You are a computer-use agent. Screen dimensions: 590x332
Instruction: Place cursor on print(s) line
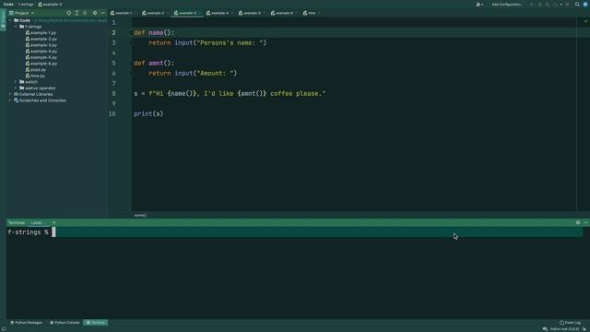tap(148, 113)
